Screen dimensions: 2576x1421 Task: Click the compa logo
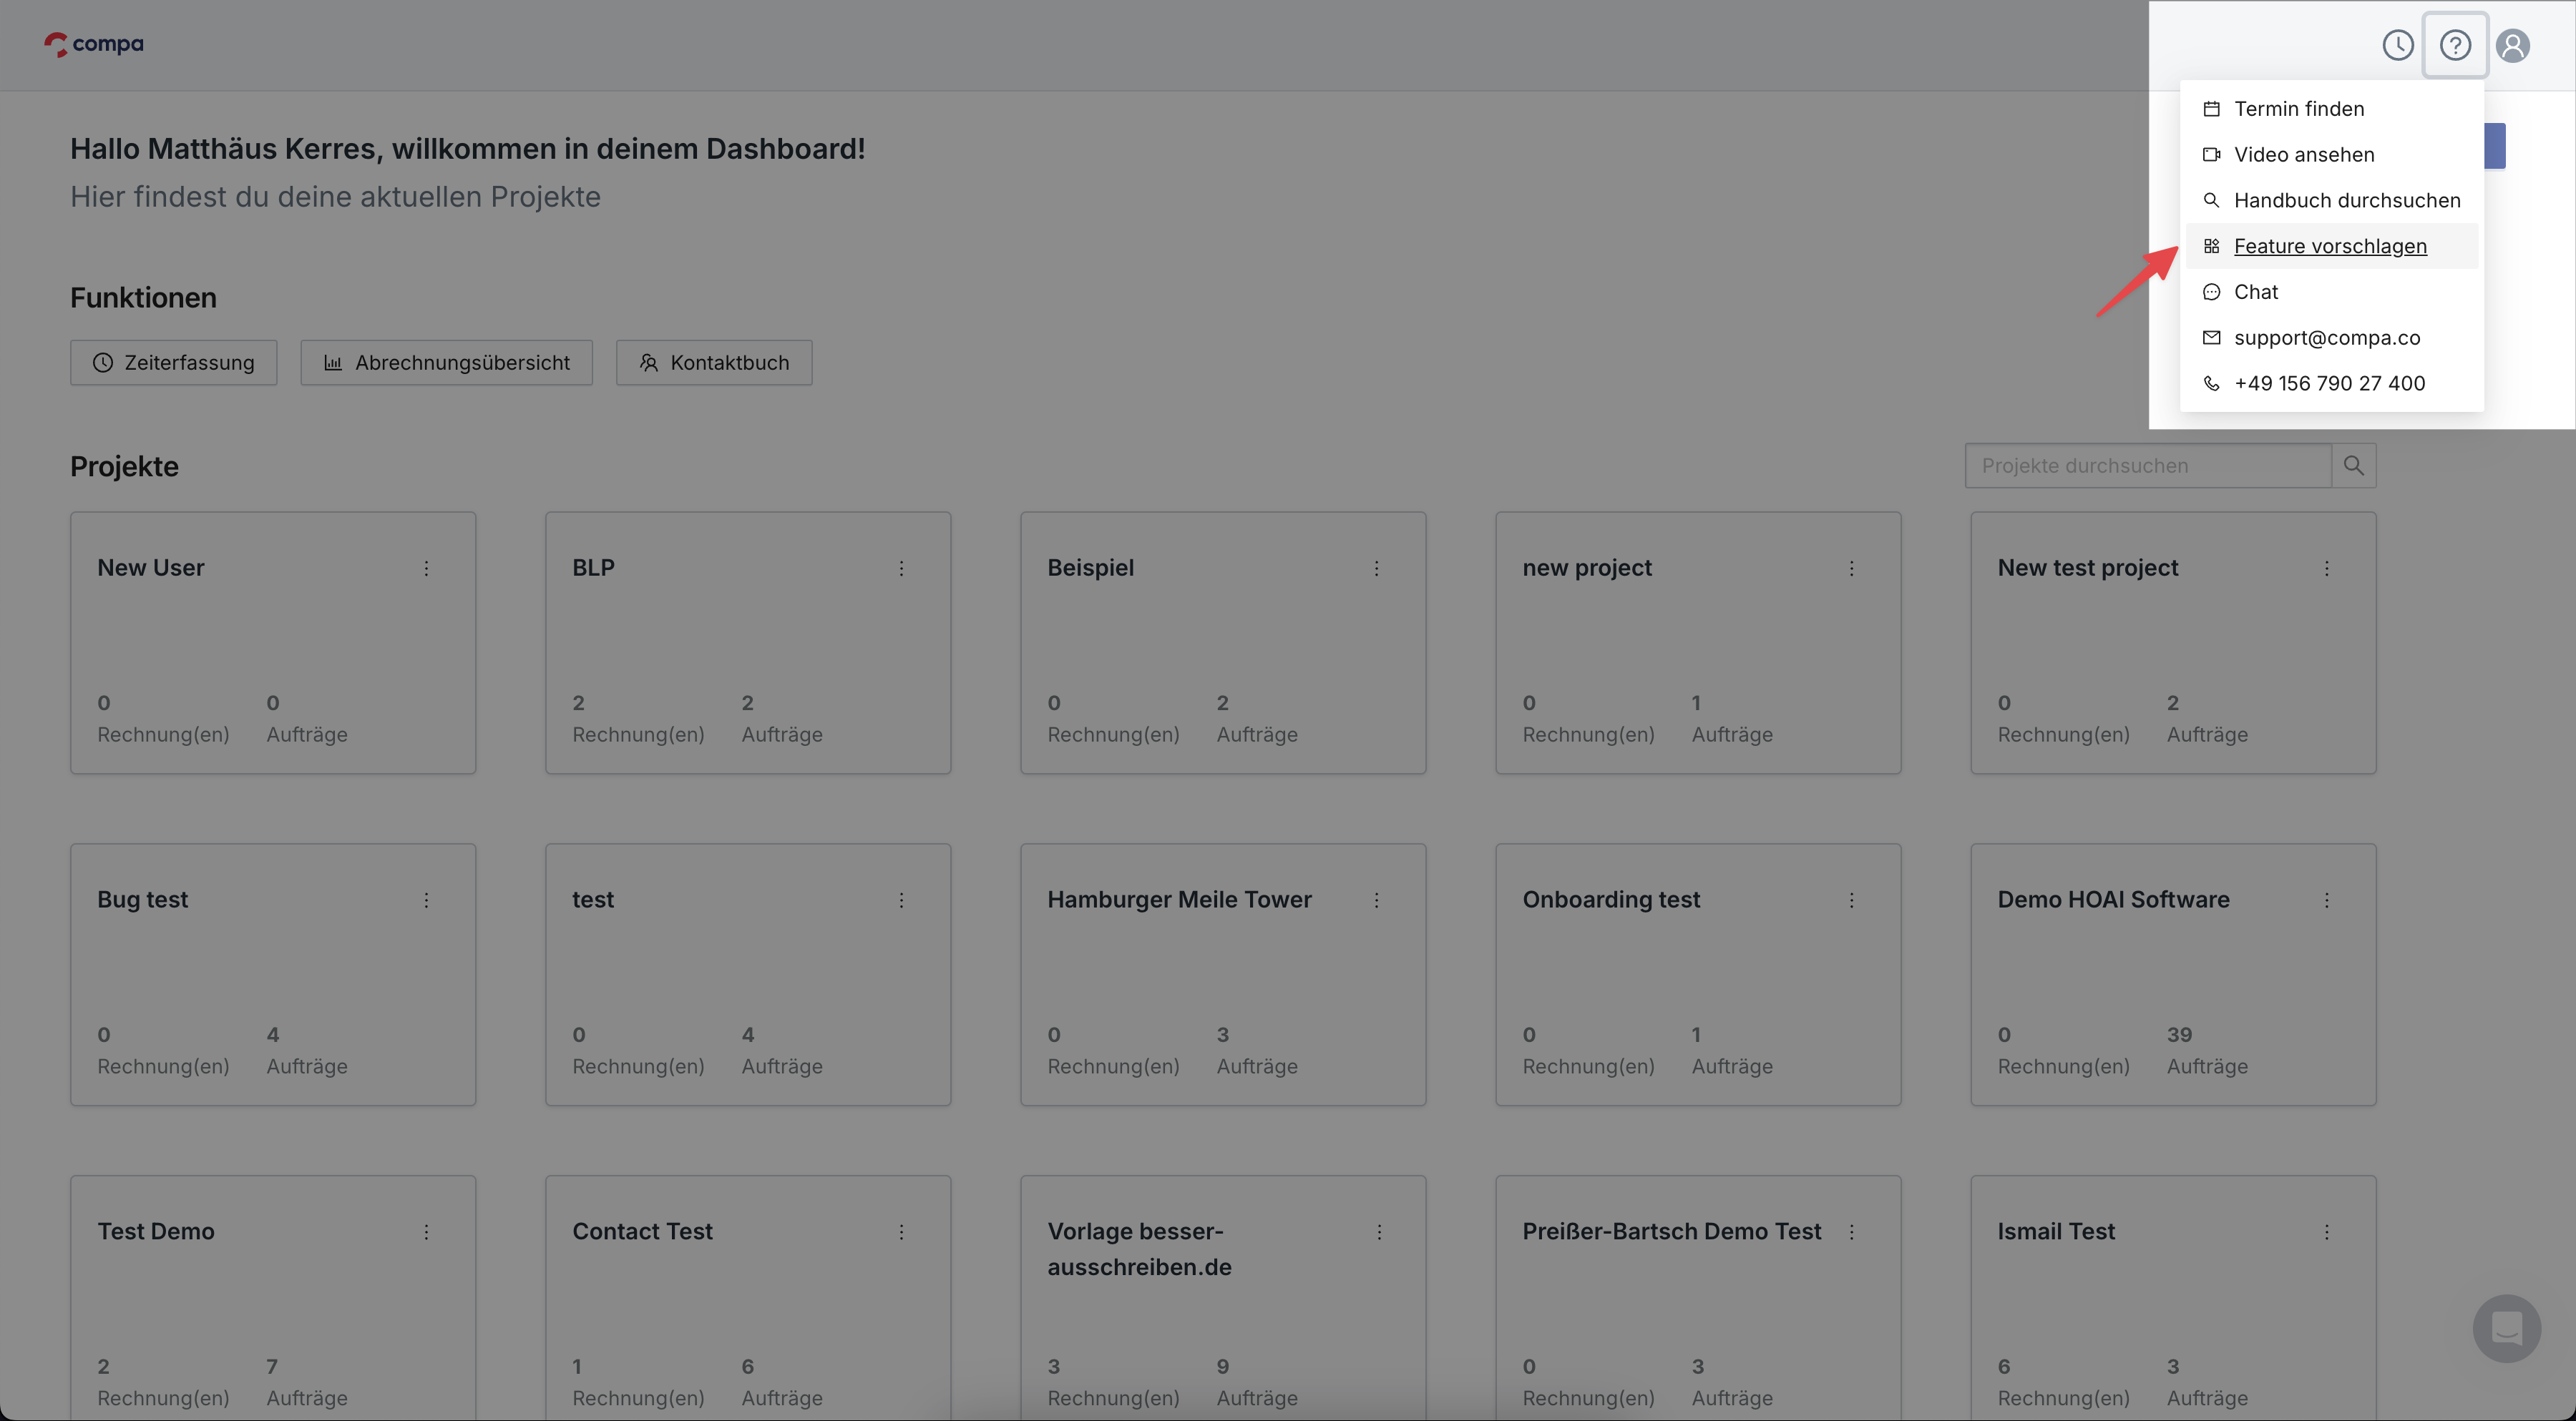94,44
